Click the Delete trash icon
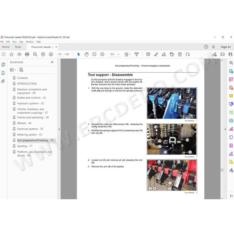This screenshot has width=234, height=234. click(180, 54)
